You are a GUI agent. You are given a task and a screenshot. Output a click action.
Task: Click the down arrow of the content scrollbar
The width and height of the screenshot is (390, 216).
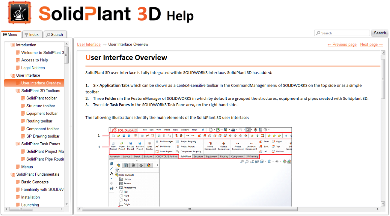pos(383,204)
